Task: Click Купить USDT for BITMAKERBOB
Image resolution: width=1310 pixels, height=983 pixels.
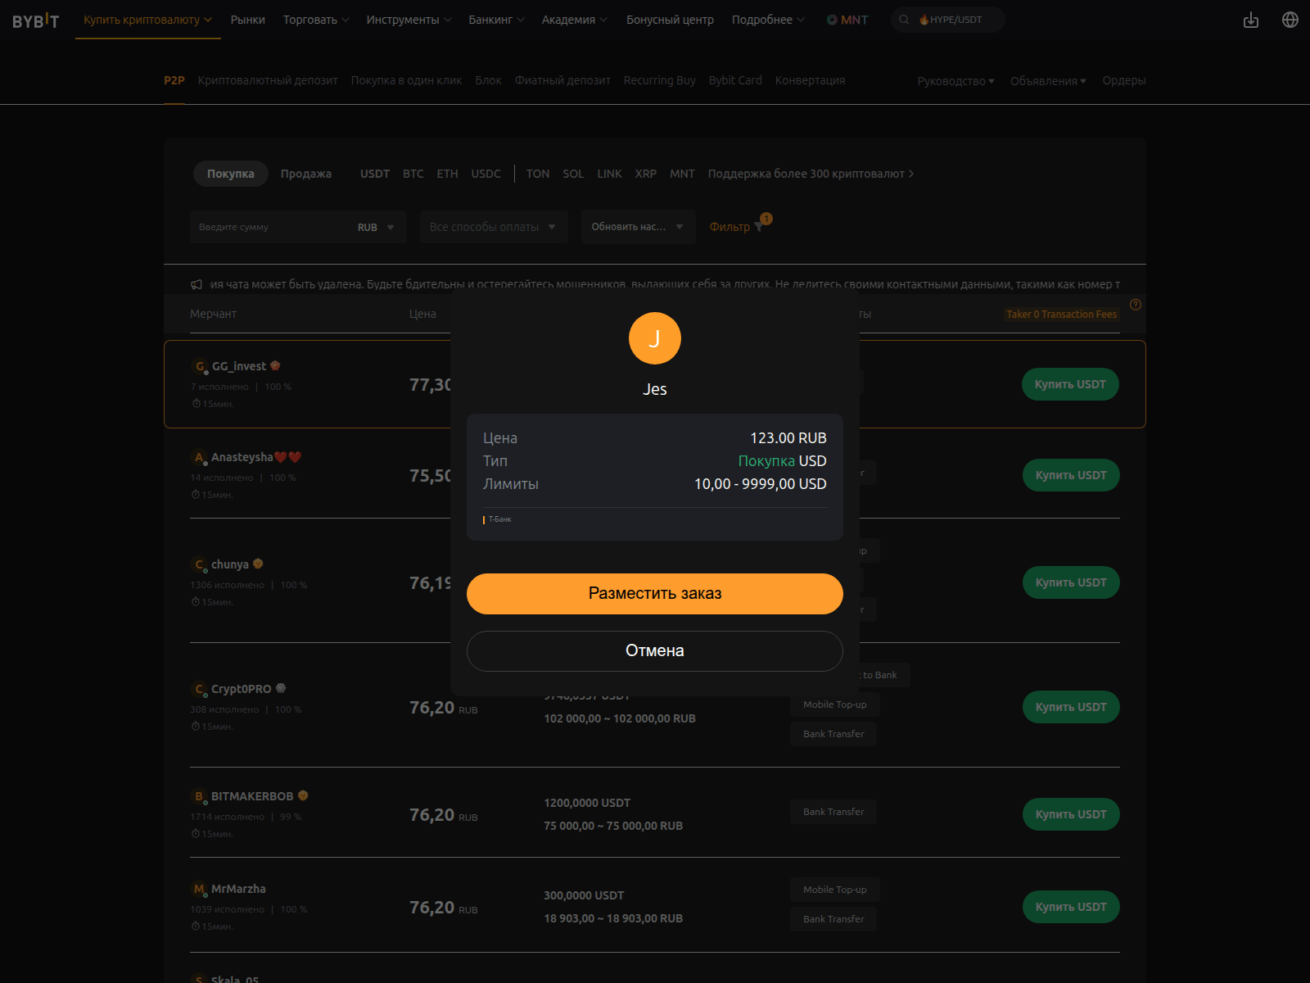Action: click(1071, 814)
